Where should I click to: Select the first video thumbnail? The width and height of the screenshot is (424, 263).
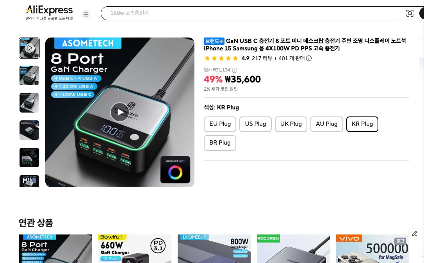[x=29, y=48]
